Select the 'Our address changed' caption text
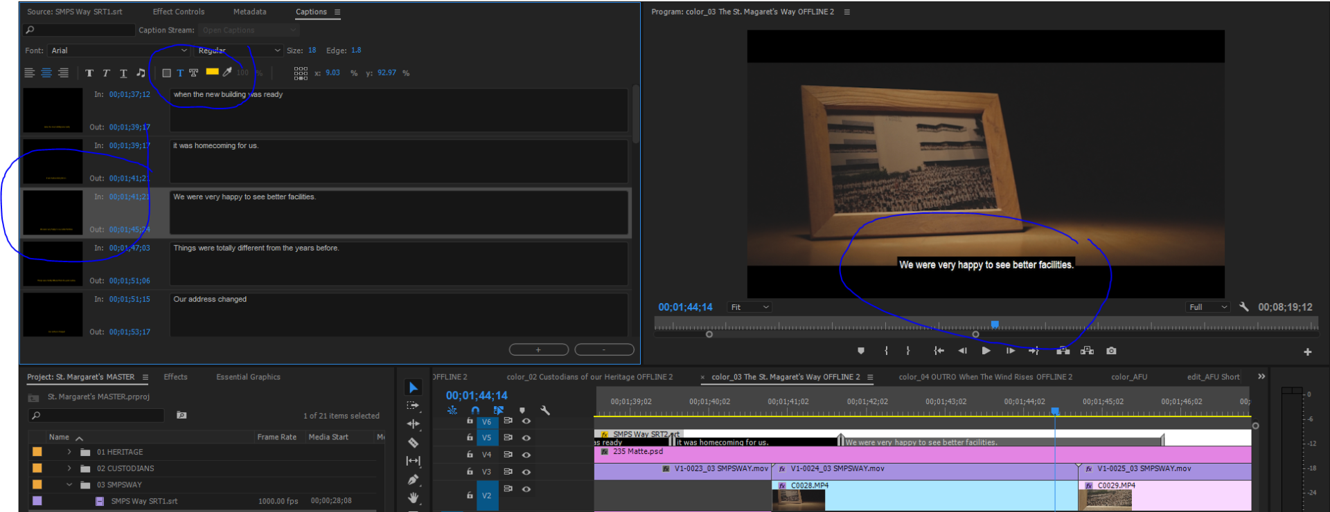This screenshot has width=1330, height=512. coord(210,300)
